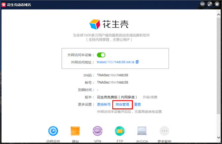Open the 远程监控 remote monitoring icon

pos(53,131)
